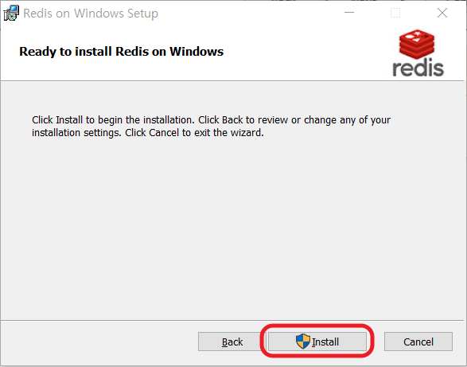The height and width of the screenshot is (367, 467).
Task: Click the Redis logo image
Action: 418,53
